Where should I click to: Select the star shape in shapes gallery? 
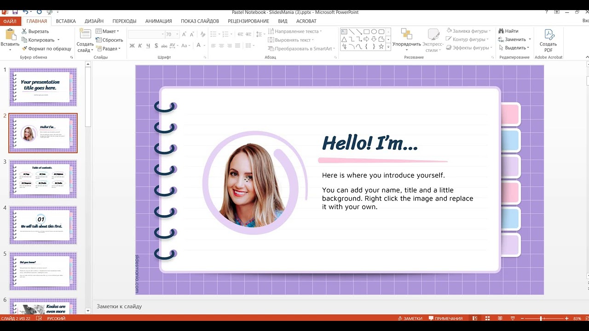click(x=381, y=46)
